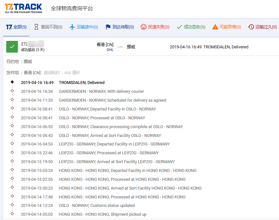The image size is (279, 220).
Task: Click the green checkmark delivered tab icon
Action: pos(179,27)
